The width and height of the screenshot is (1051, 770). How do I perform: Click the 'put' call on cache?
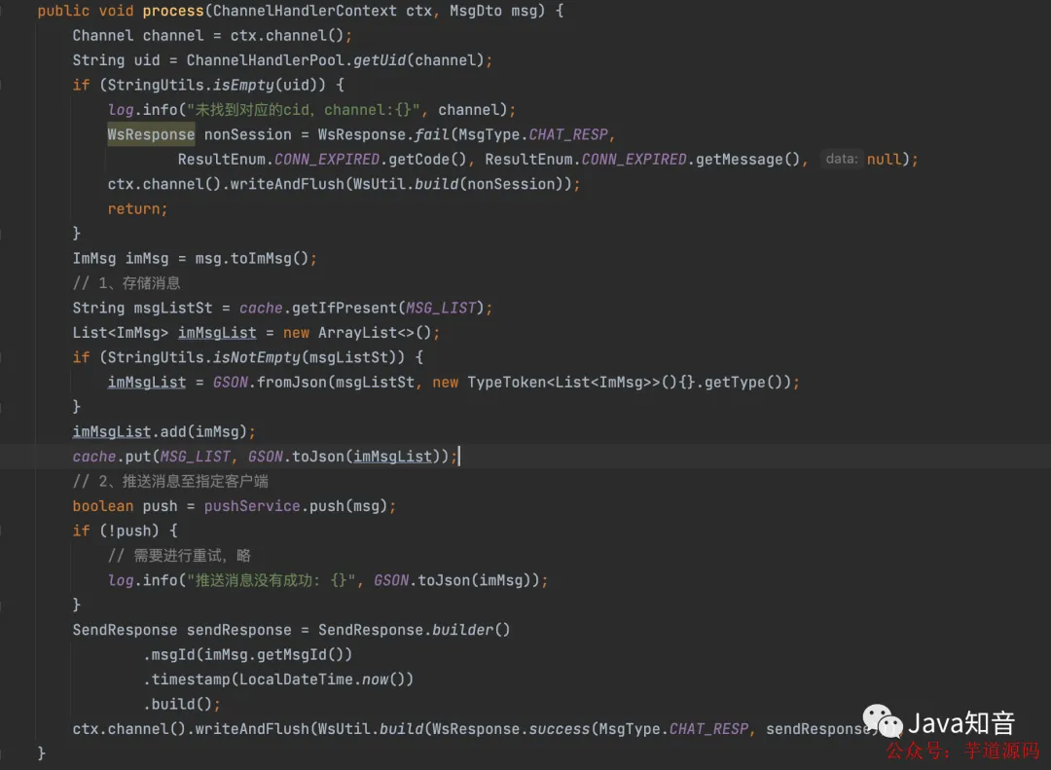tap(138, 457)
